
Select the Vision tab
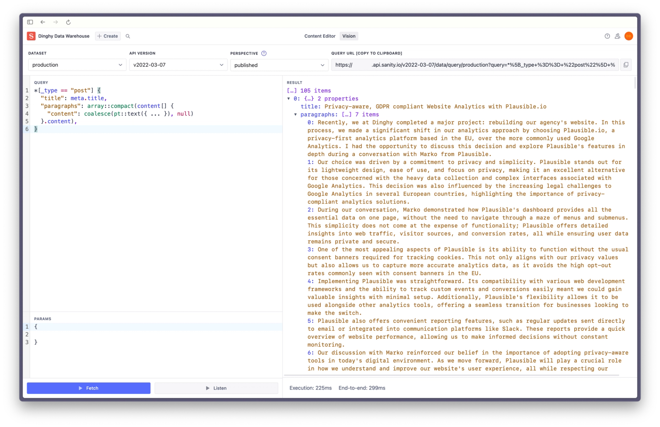pos(349,36)
